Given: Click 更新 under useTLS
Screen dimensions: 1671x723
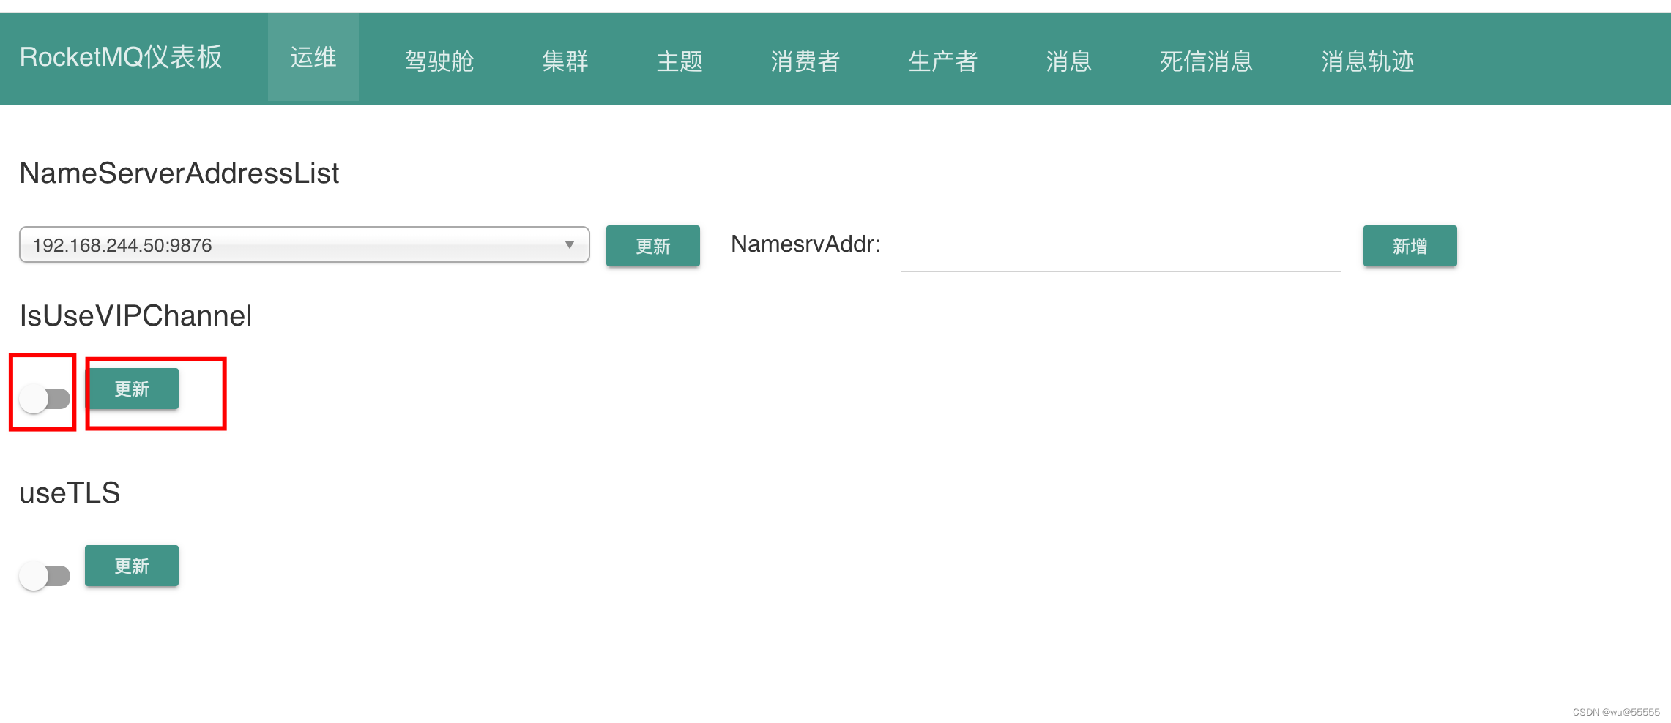Looking at the screenshot, I should 131,566.
